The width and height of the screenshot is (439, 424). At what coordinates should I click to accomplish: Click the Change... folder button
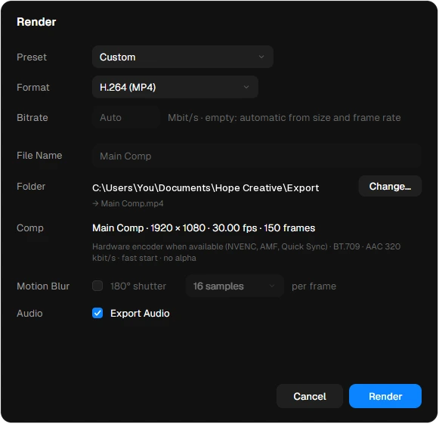point(390,186)
